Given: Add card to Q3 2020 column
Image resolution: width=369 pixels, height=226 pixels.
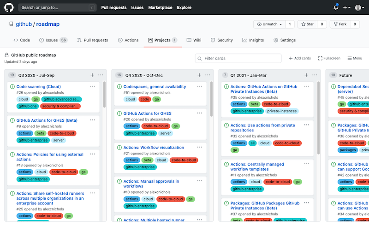Looking at the screenshot, I should (x=92, y=75).
